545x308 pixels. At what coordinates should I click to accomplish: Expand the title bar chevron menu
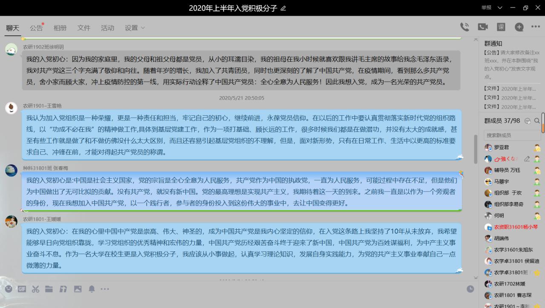[x=500, y=8]
